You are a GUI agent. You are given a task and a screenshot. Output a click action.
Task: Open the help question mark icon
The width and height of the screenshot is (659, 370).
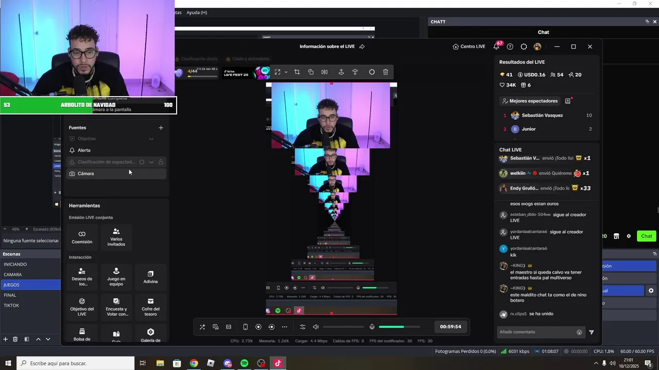(x=510, y=46)
